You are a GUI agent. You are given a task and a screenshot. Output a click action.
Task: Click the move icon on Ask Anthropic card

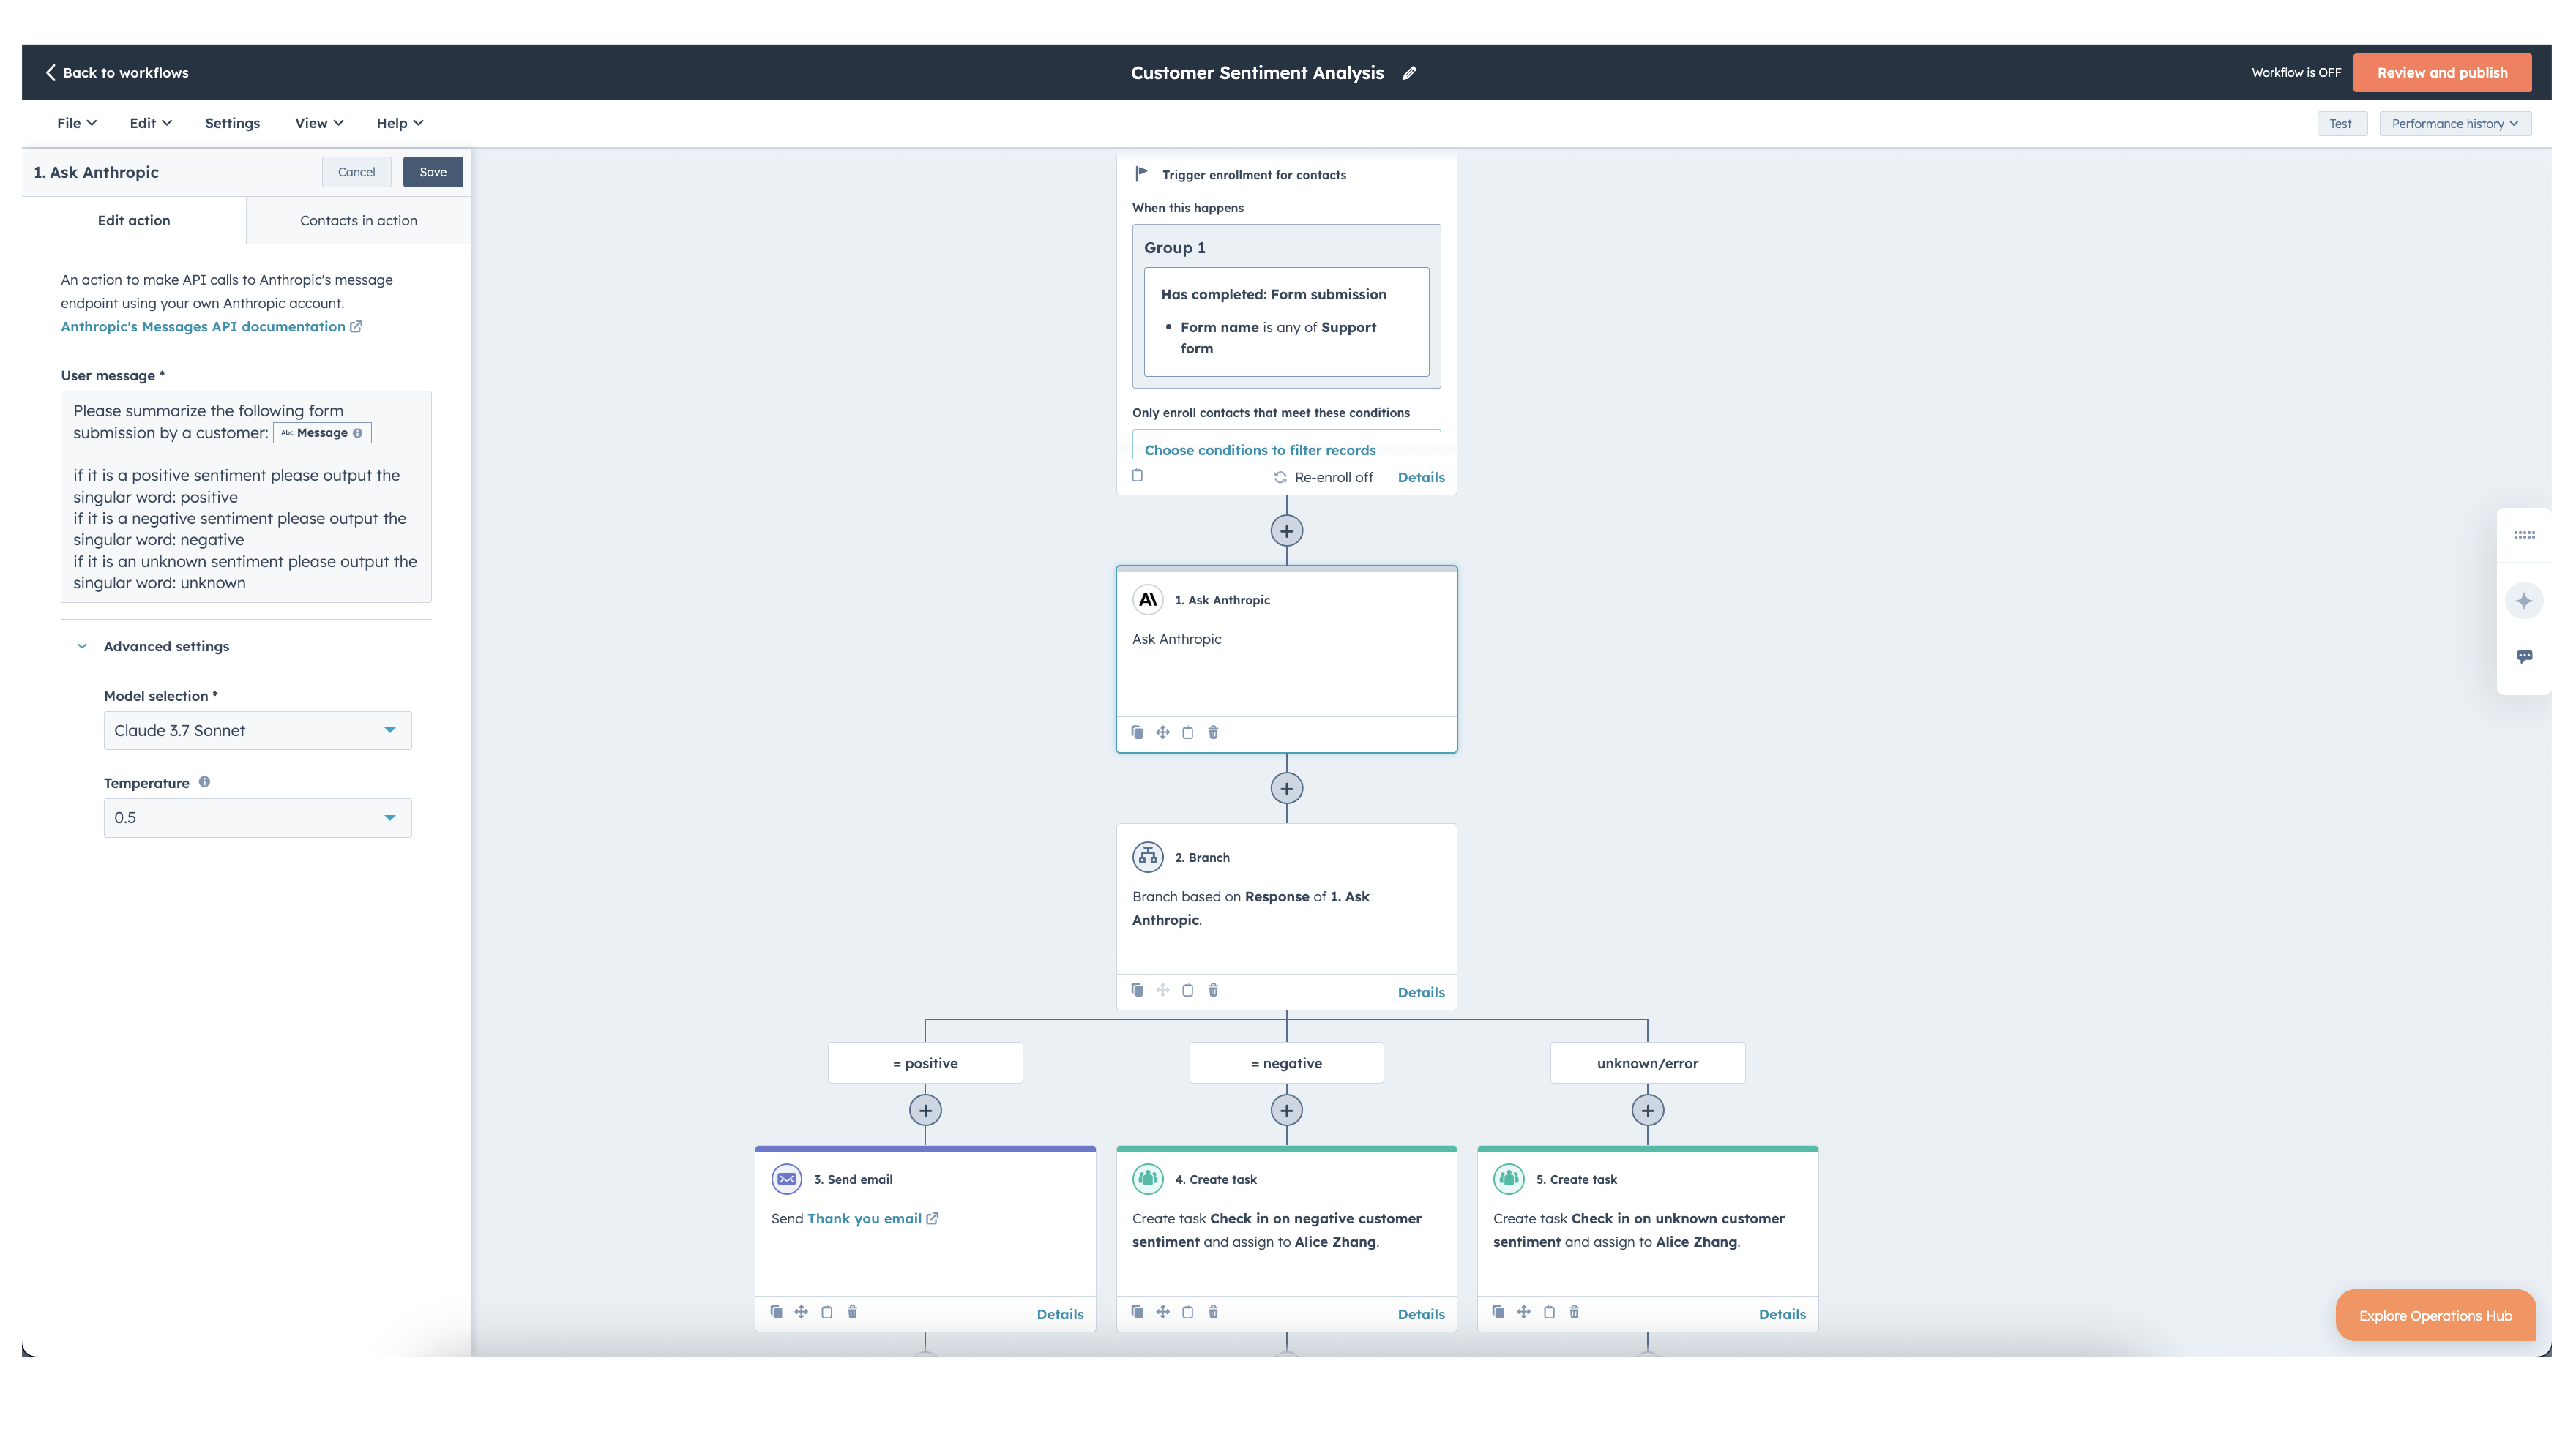(x=1162, y=732)
